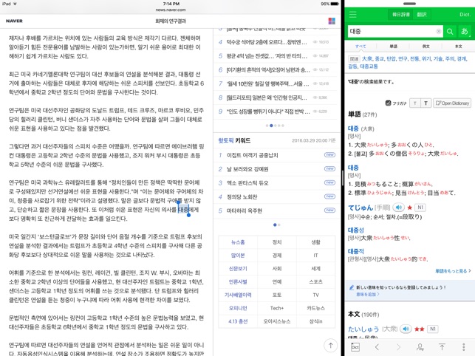Click related word 대중교통
This screenshot has height=356, width=475.
pyautogui.click(x=369, y=66)
